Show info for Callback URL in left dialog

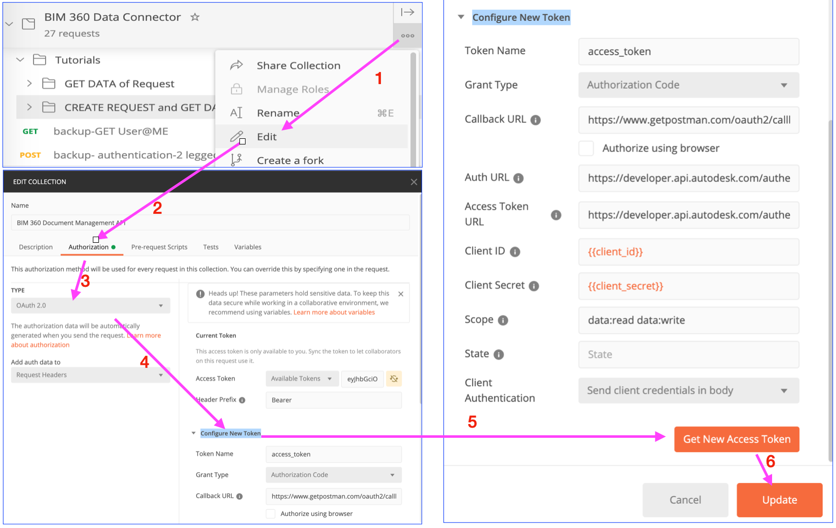point(239,496)
